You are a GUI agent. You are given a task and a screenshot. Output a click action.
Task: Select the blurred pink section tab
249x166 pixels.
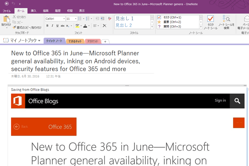click(93, 41)
